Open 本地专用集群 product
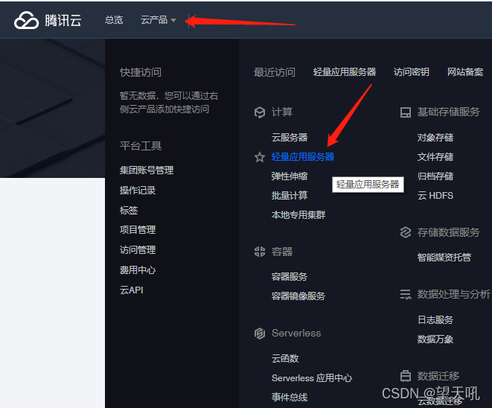This screenshot has width=492, height=408. [298, 215]
